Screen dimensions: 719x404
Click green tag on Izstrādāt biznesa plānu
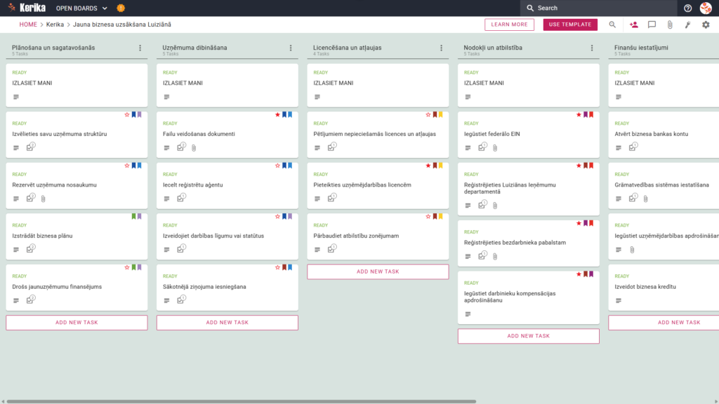coord(134,217)
